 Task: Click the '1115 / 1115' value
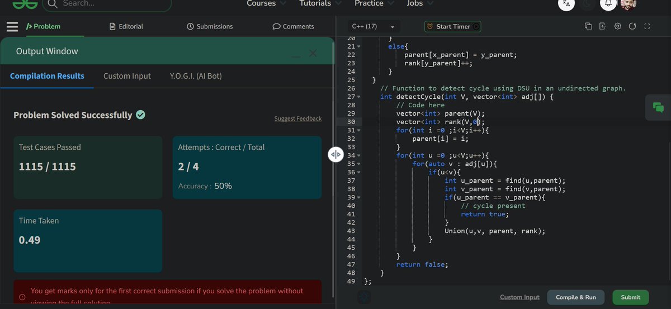48,167
